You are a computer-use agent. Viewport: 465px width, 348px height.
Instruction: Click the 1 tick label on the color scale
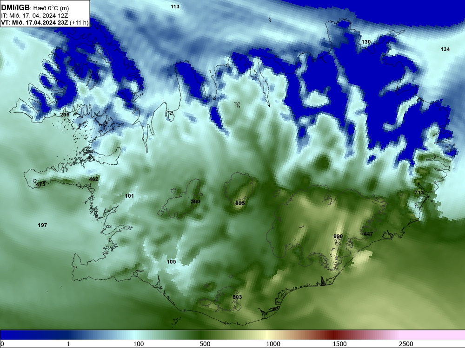pos(68,344)
